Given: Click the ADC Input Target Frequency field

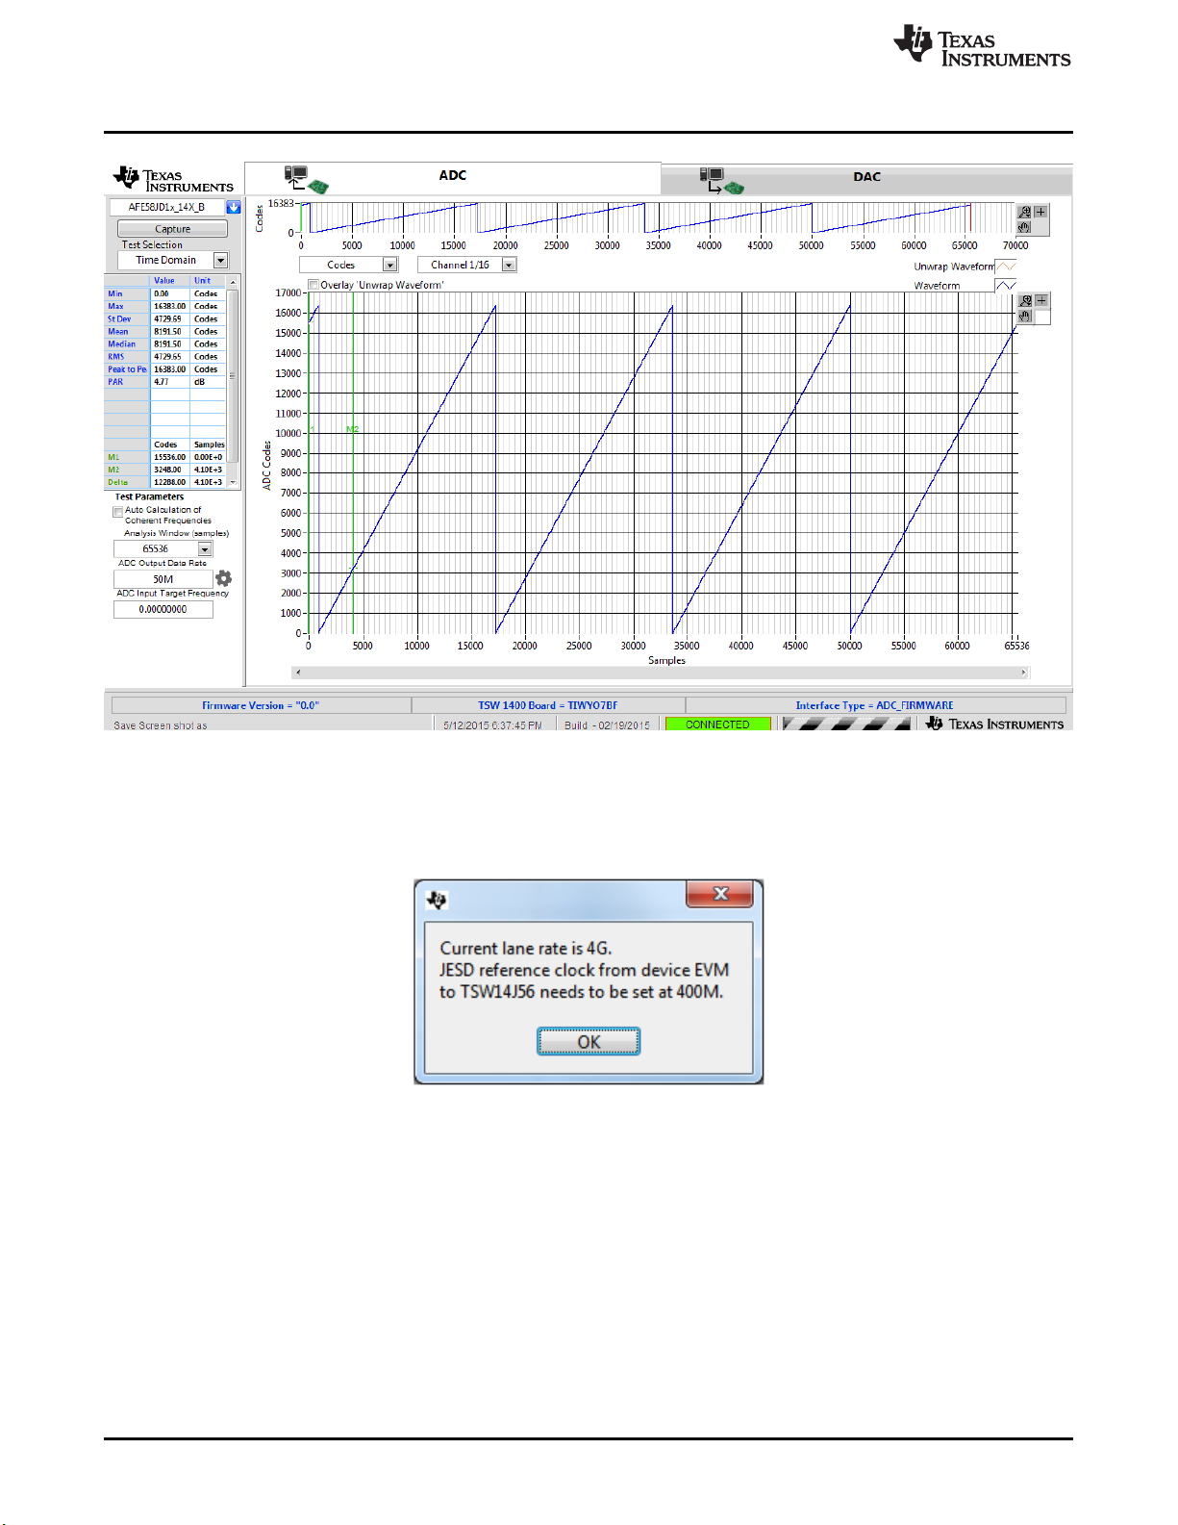Looking at the screenshot, I should tap(163, 609).
